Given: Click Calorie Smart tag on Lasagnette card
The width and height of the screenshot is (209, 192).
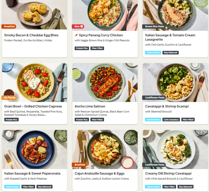Looking at the screenshot, I should pos(153,52).
